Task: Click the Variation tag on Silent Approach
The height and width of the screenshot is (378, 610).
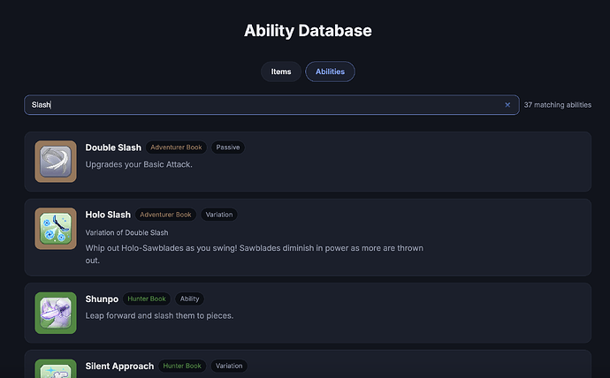Action: click(x=229, y=366)
